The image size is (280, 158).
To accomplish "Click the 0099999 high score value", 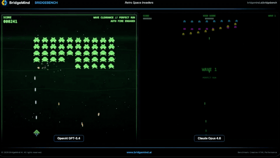I will point(209,18).
